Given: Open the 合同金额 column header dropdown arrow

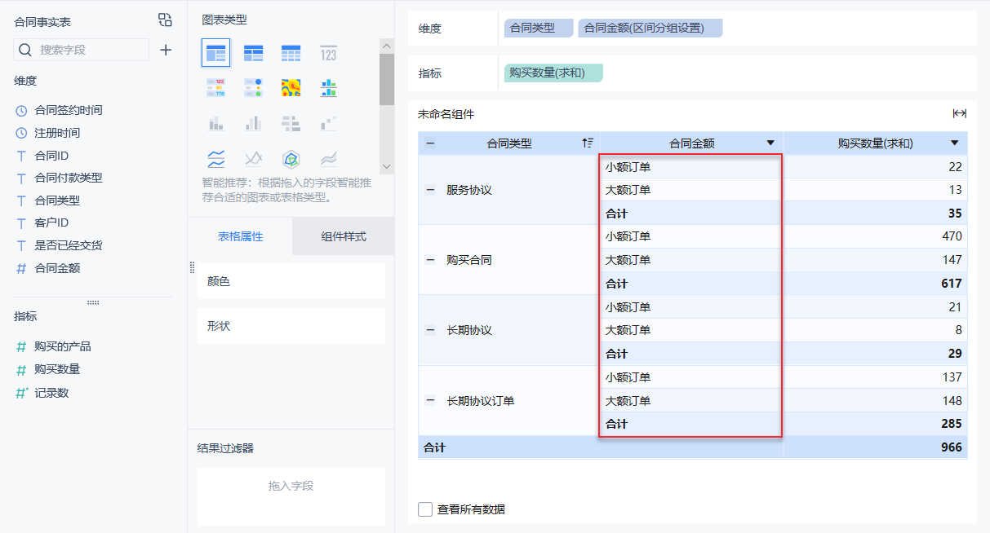Looking at the screenshot, I should (770, 143).
